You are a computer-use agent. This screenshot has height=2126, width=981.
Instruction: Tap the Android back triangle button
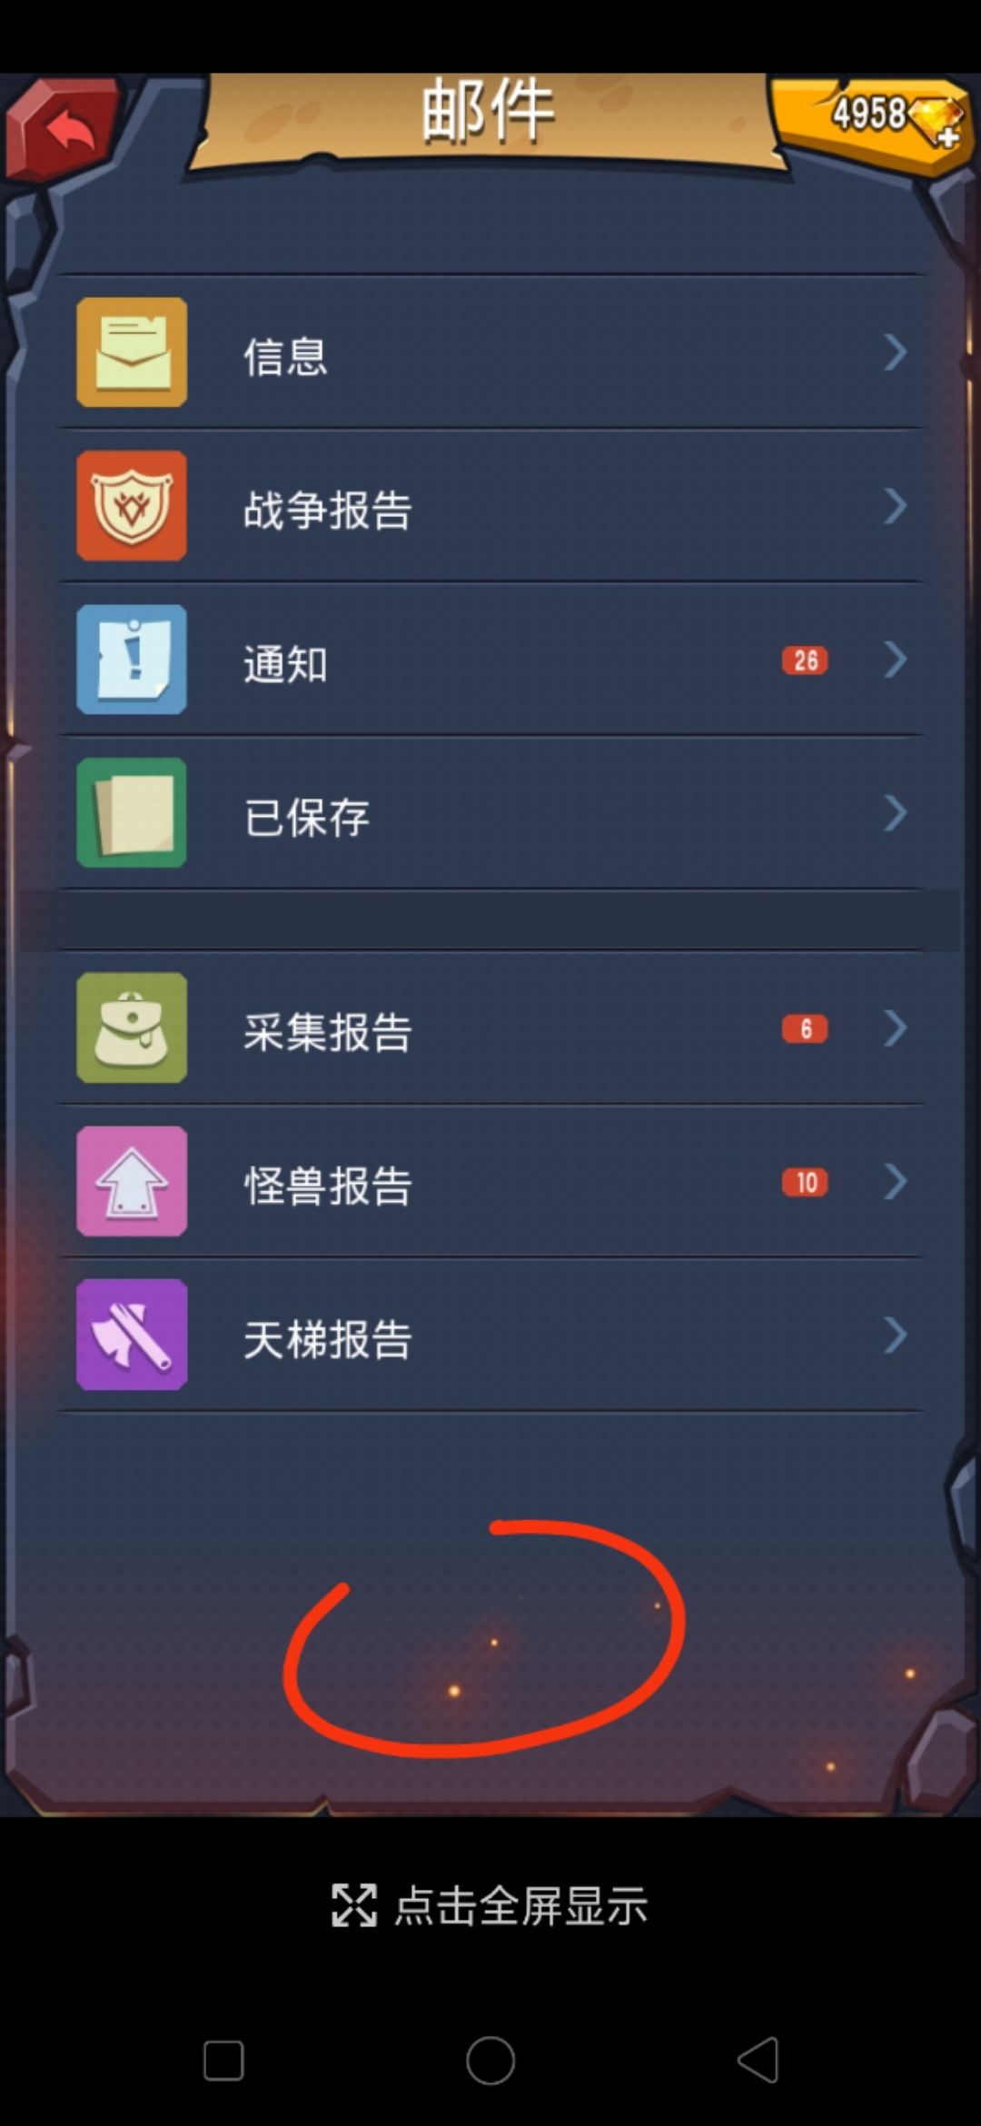click(x=758, y=2059)
